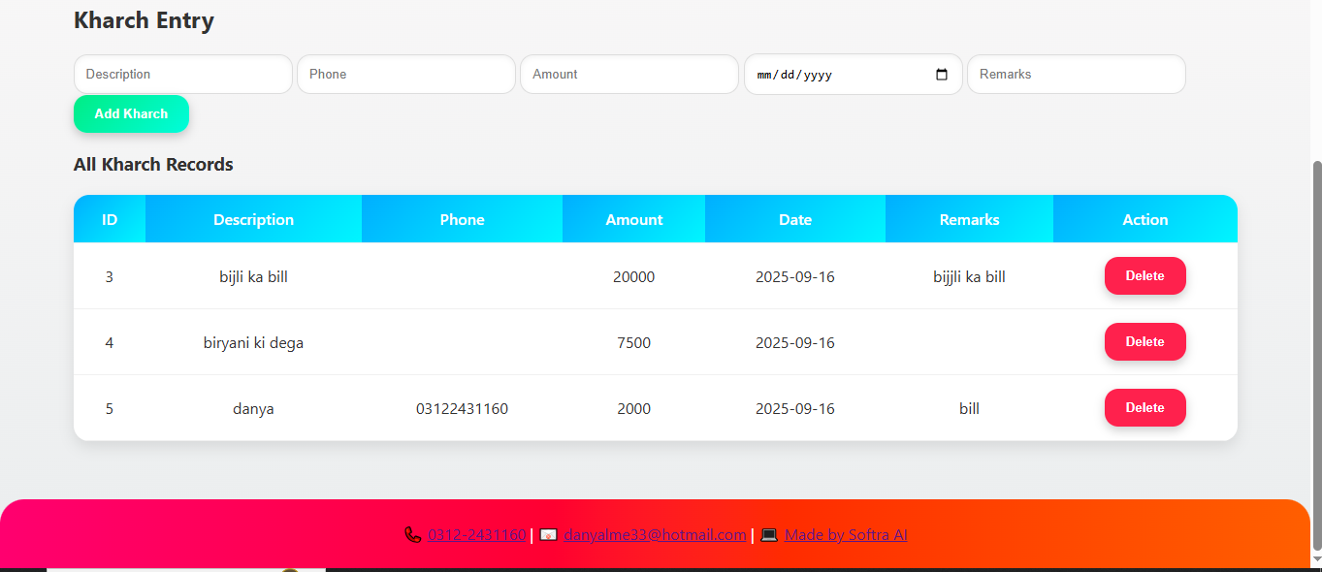Screen dimensions: 1322x572
Task: Select the Phone input field
Action: pos(405,74)
